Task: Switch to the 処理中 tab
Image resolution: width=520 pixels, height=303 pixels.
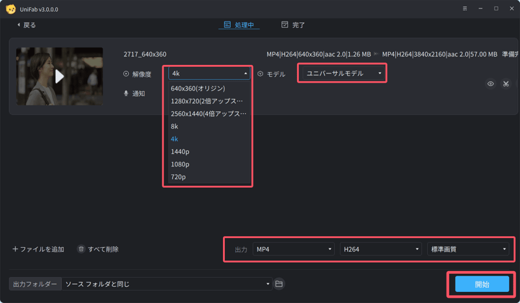Action: [239, 25]
